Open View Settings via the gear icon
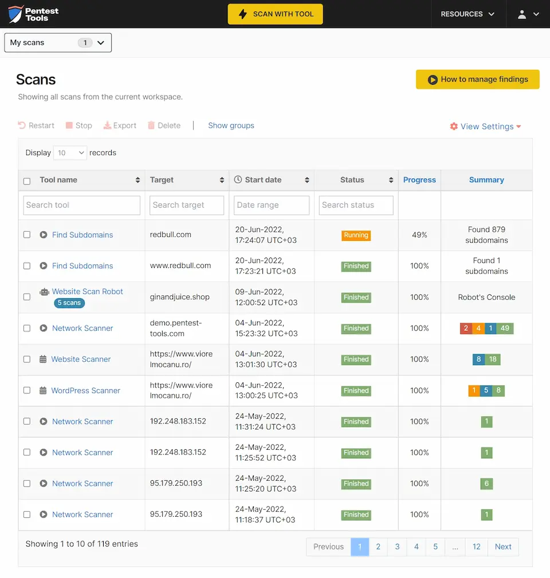550x578 pixels. [454, 126]
